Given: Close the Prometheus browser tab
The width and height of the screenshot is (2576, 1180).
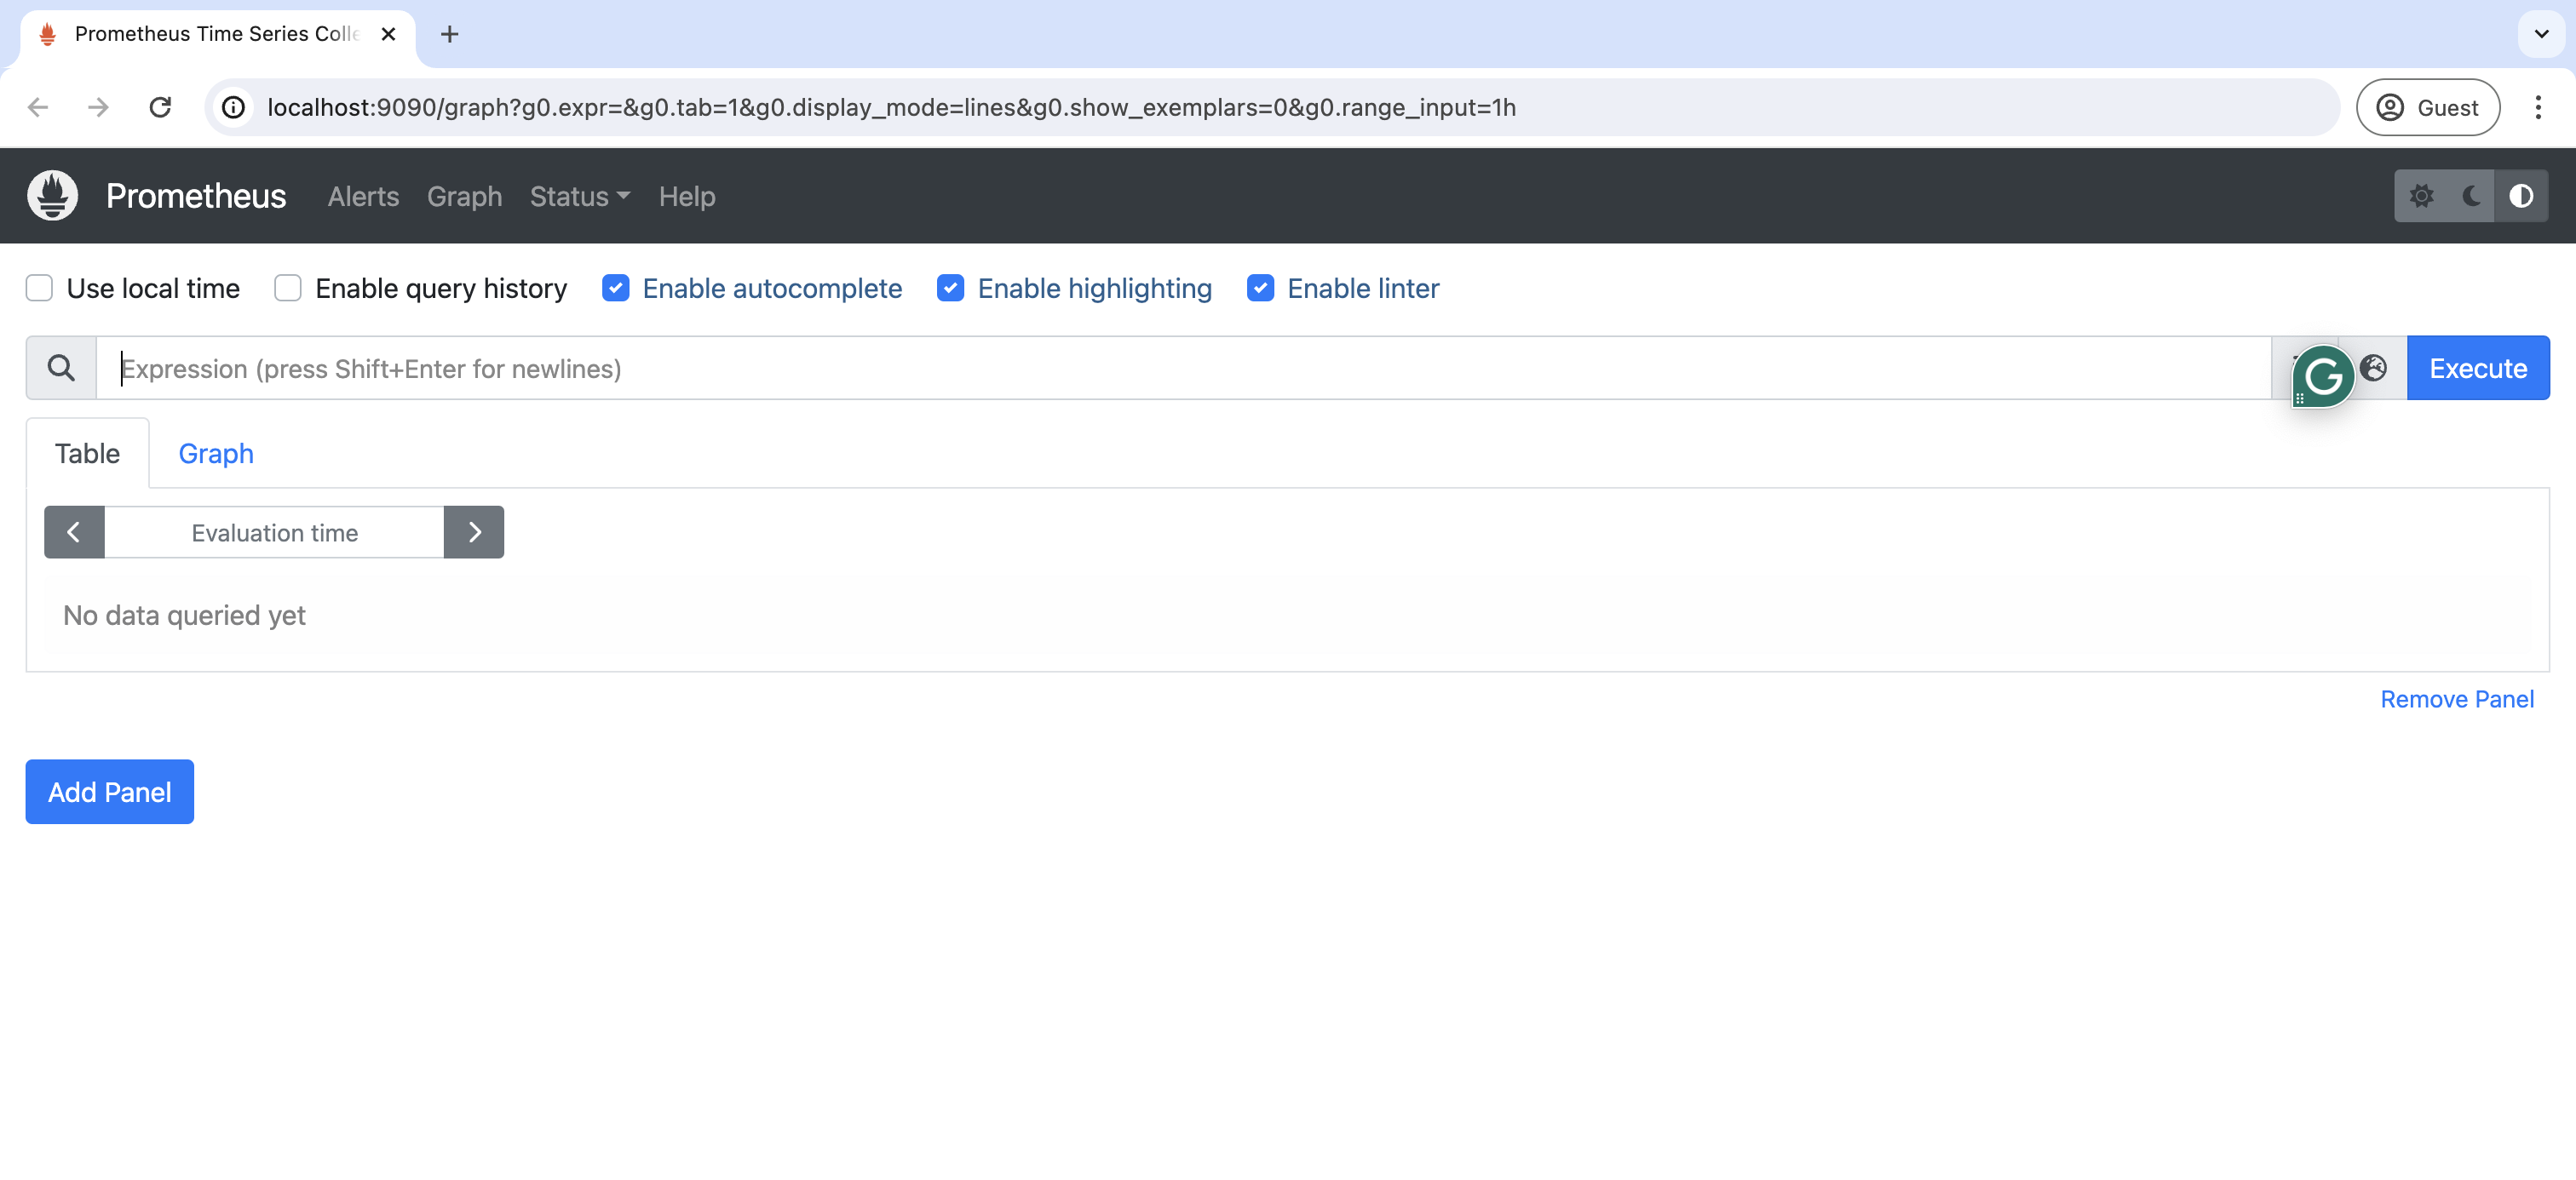Looking at the screenshot, I should 389,34.
